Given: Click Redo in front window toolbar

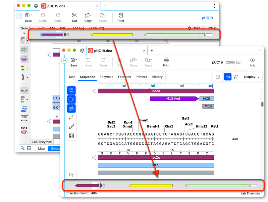Looking at the screenshot, I should pos(103,62).
